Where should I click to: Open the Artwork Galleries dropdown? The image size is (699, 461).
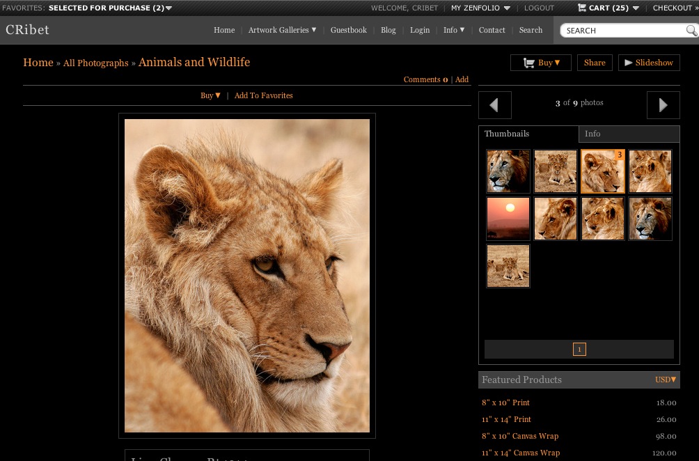pos(282,31)
